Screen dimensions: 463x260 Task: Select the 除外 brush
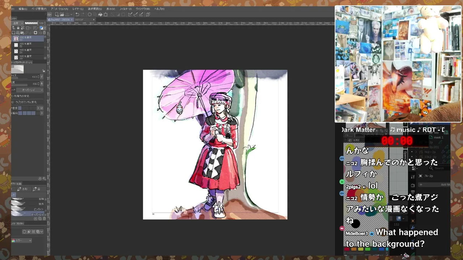(27, 204)
